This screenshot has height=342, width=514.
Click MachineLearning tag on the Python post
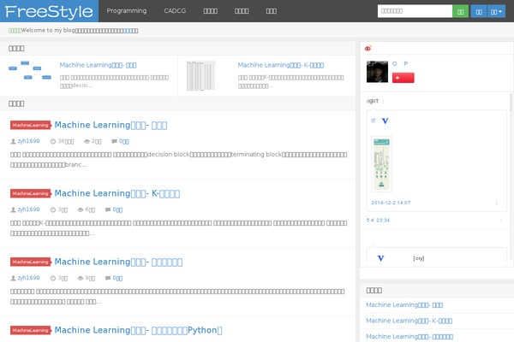31,330
